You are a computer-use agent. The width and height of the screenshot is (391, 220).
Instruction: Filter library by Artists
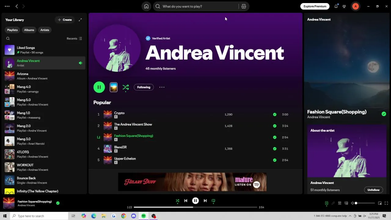[x=45, y=30]
